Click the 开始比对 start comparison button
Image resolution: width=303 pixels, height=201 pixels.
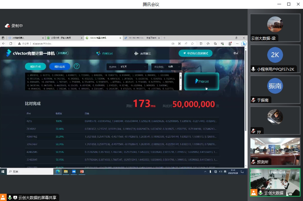pos(202,81)
